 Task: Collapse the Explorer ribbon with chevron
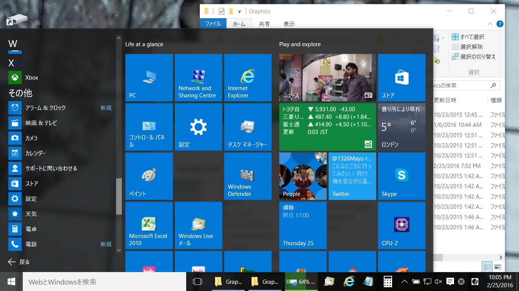[x=490, y=24]
